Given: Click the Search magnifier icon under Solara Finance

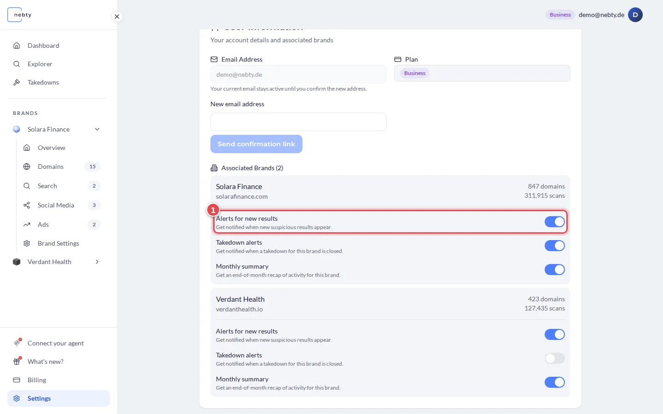Looking at the screenshot, I should [x=27, y=186].
